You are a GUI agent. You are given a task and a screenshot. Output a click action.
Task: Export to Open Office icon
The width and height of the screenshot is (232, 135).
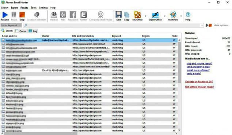155,15
